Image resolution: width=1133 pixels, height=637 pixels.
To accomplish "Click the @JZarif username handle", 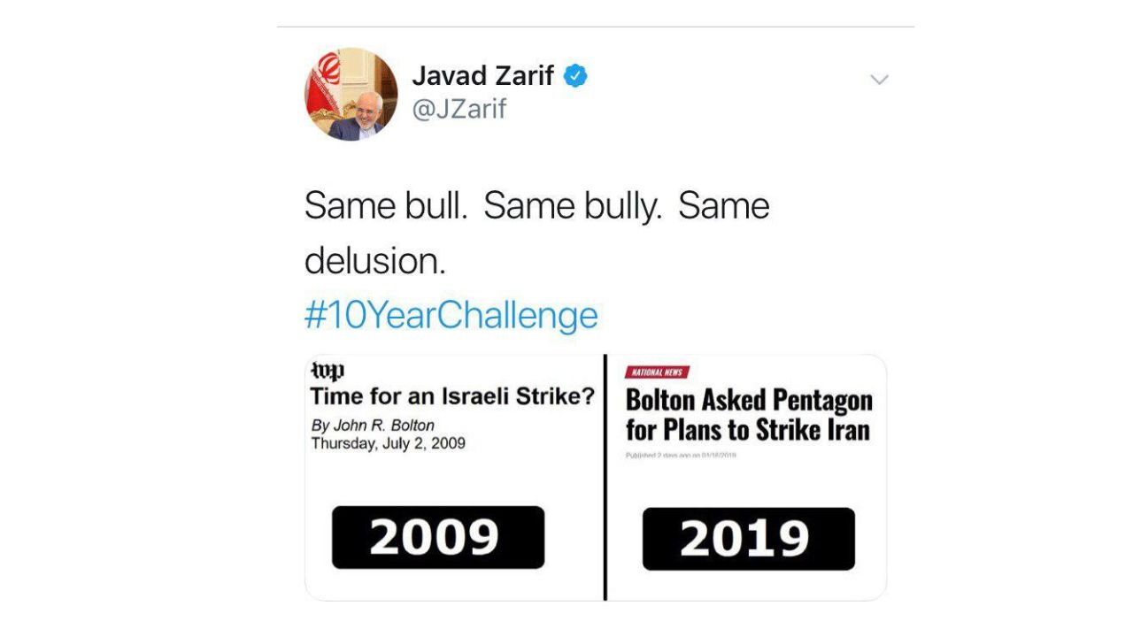I will click(x=459, y=109).
